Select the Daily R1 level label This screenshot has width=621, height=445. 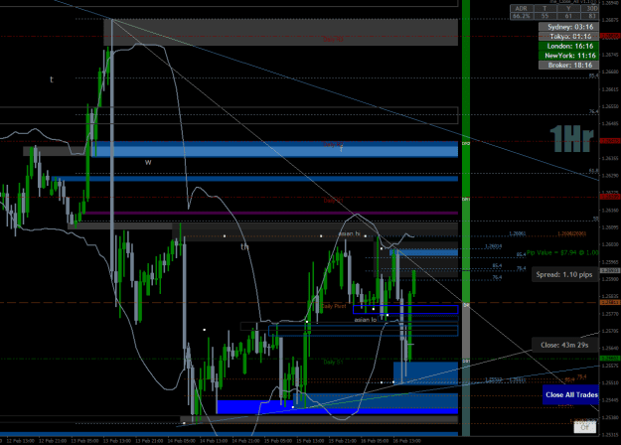[x=333, y=201]
